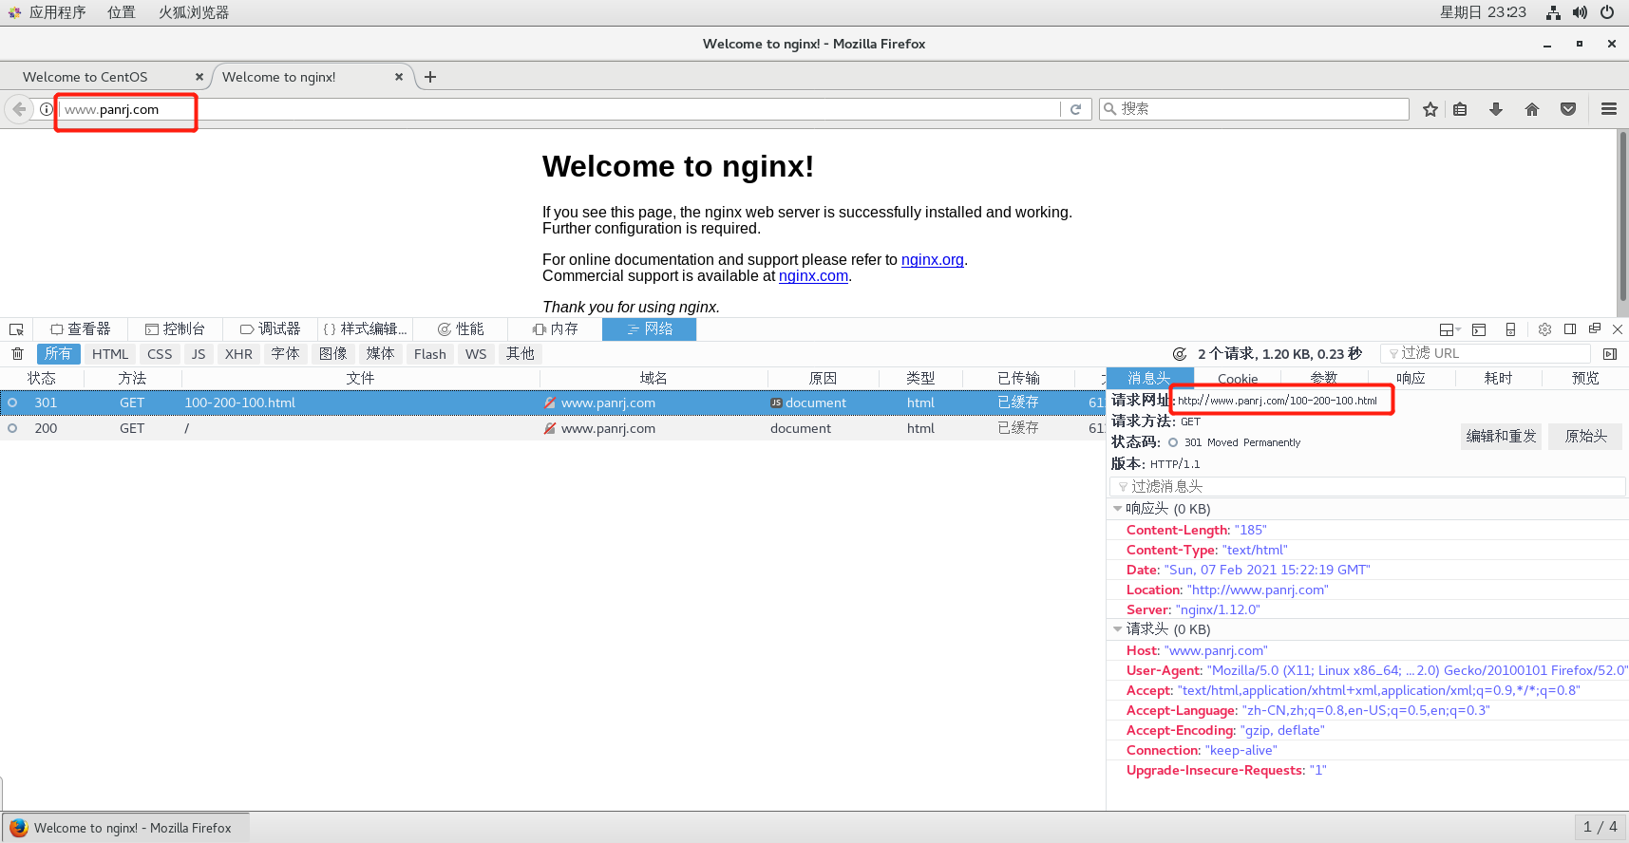Toggle the '媒体' media filter
The height and width of the screenshot is (843, 1629).
(x=380, y=354)
